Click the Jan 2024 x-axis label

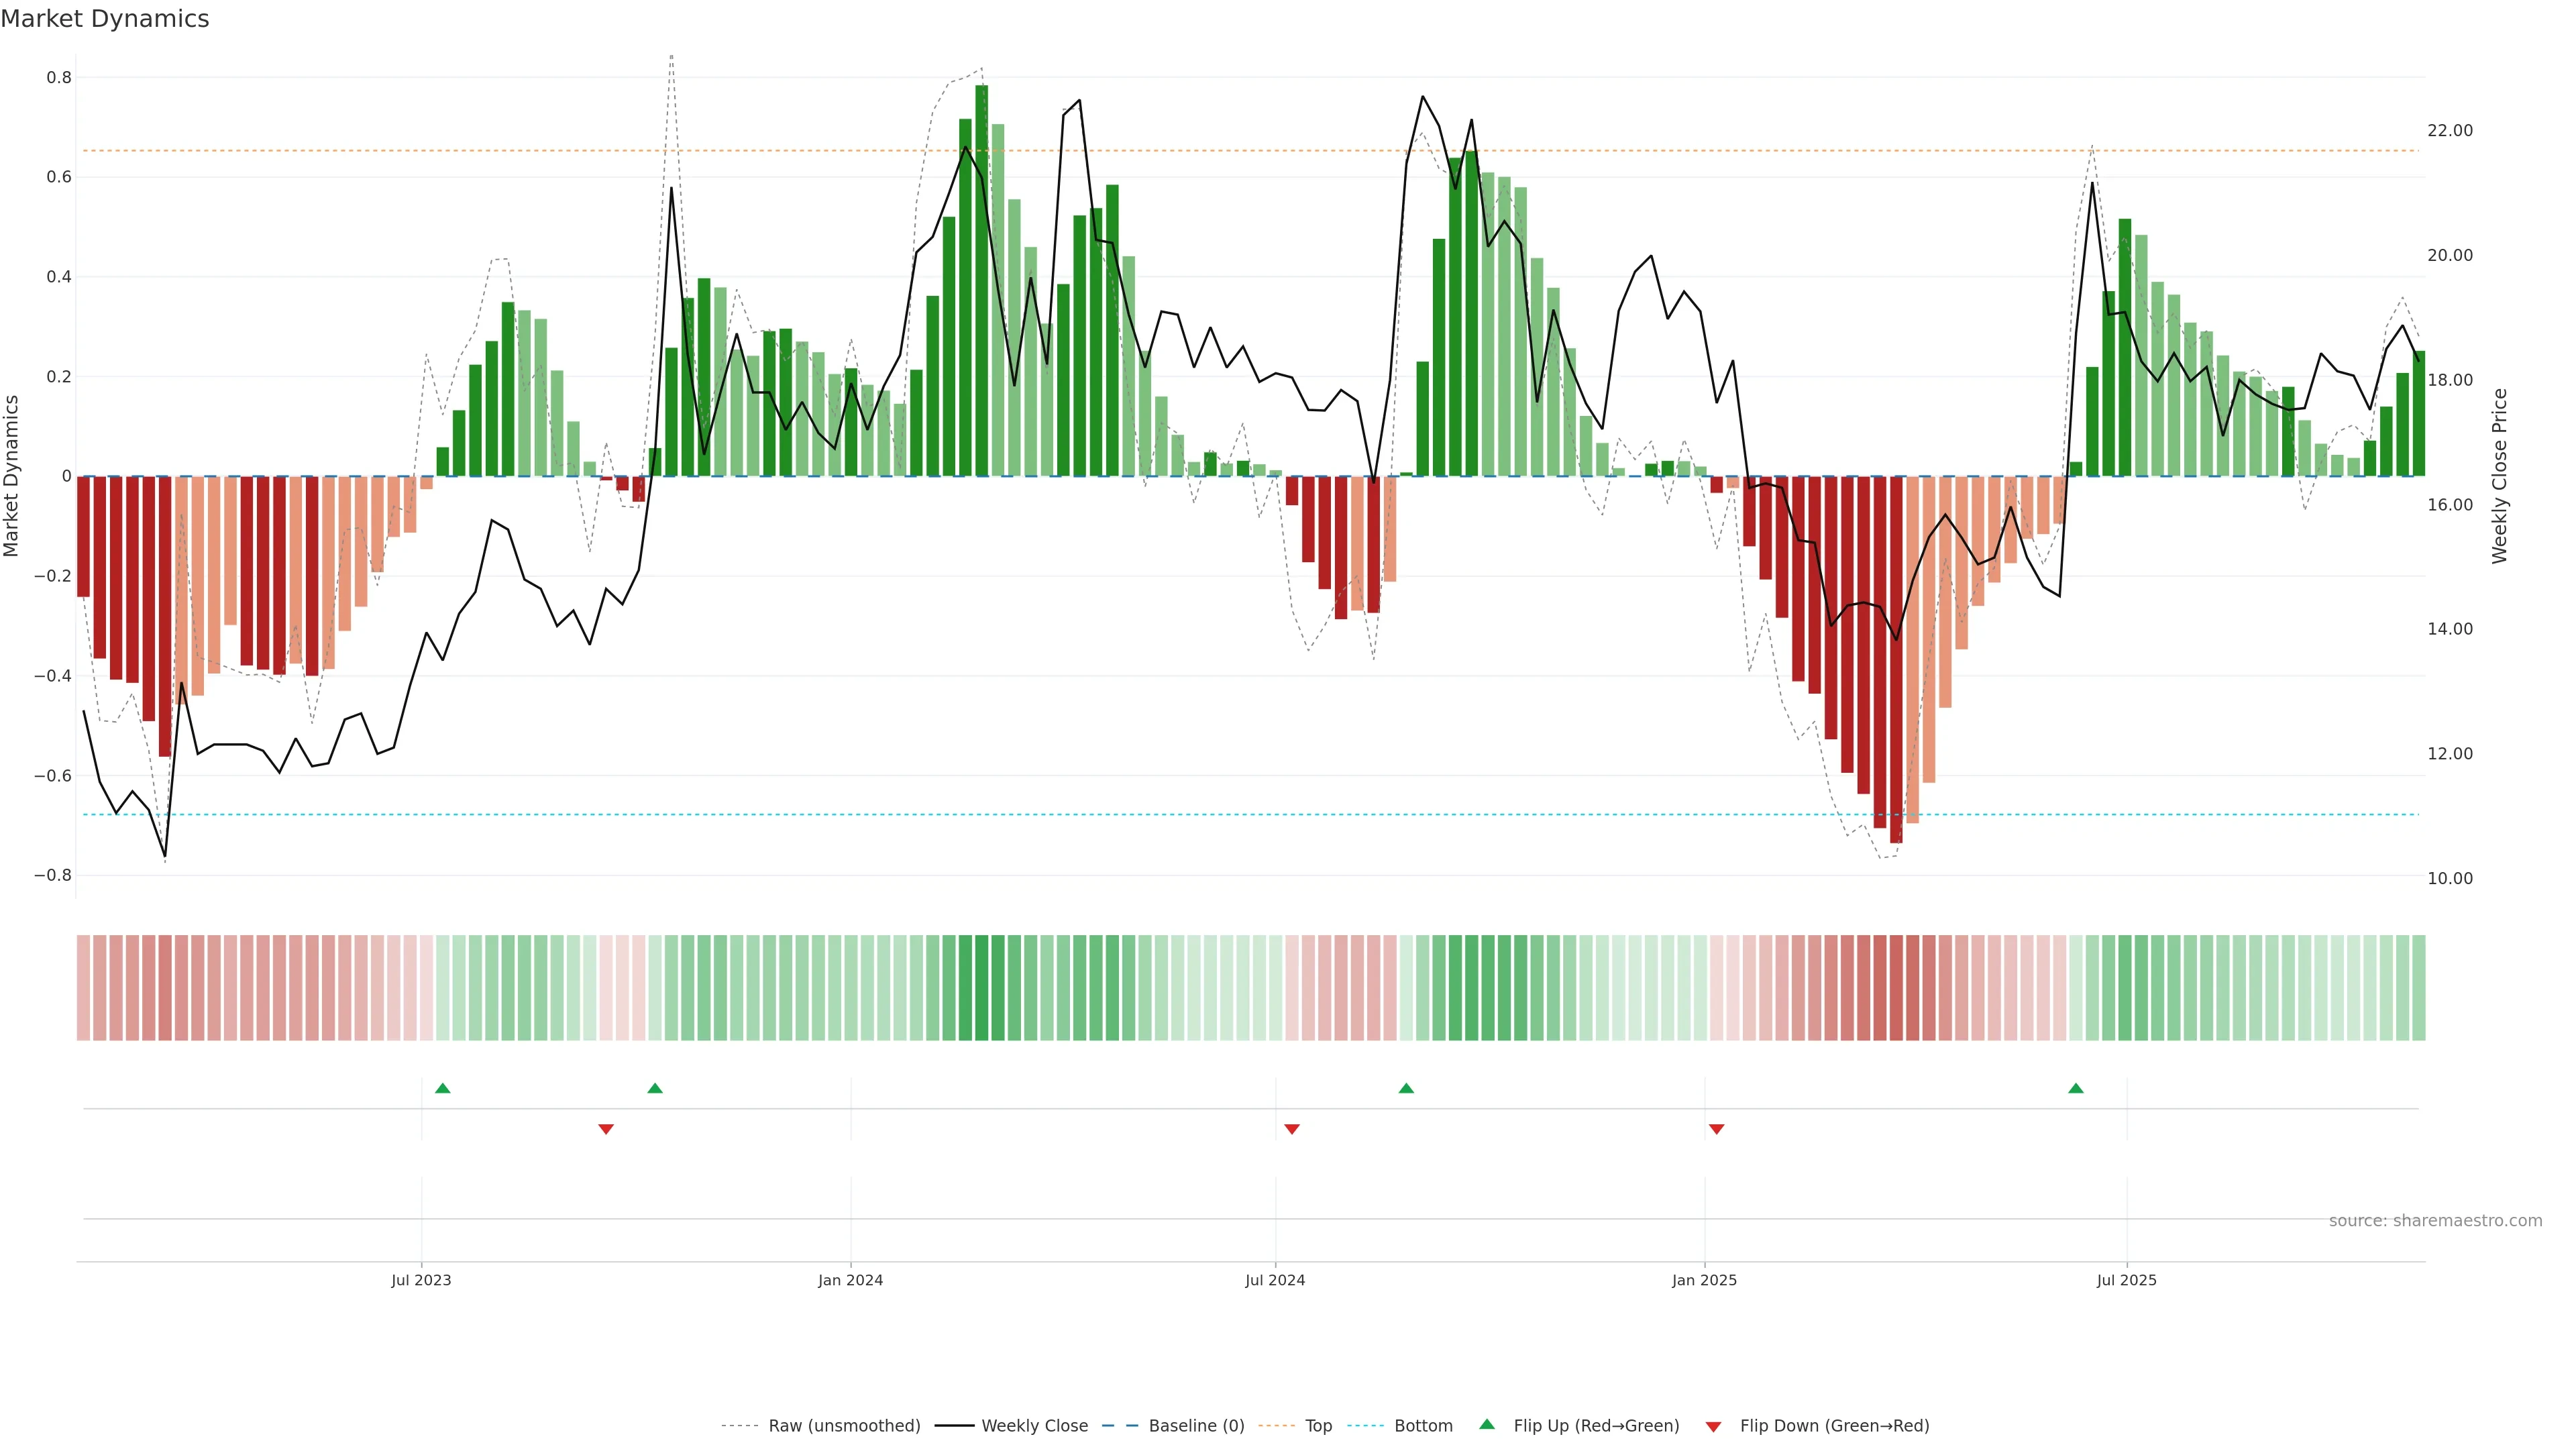coord(850,1280)
